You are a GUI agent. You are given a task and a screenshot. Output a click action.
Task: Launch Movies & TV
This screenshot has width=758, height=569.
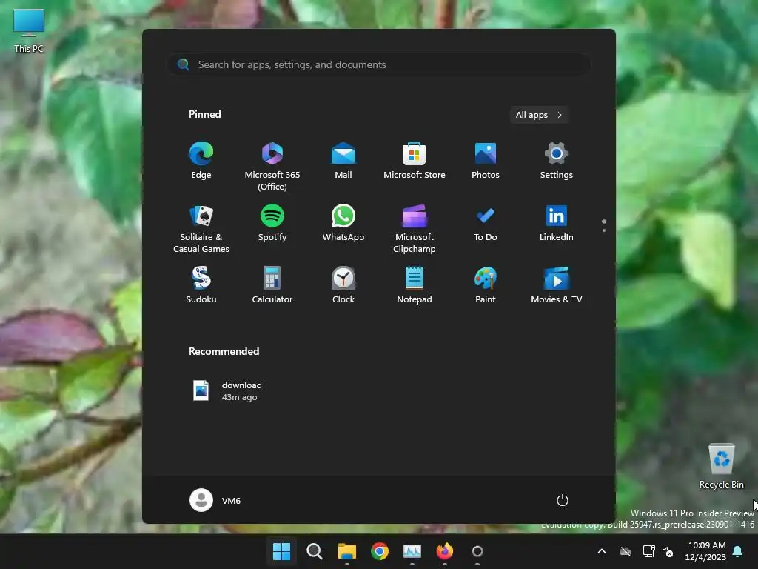[x=557, y=285]
